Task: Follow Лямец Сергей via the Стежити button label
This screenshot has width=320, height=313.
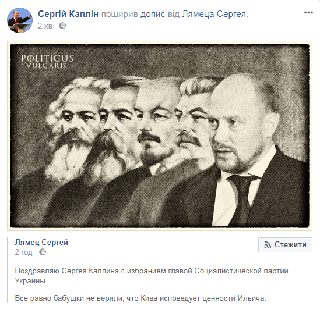Action: 290,244
